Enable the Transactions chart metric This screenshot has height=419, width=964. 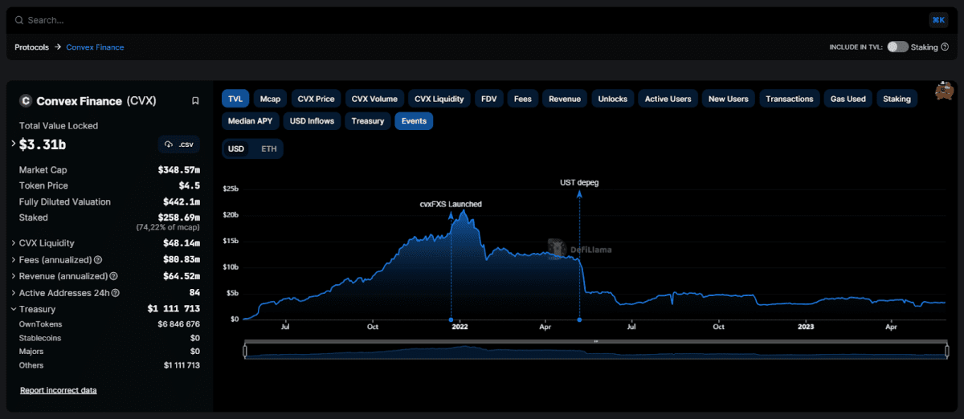(790, 99)
